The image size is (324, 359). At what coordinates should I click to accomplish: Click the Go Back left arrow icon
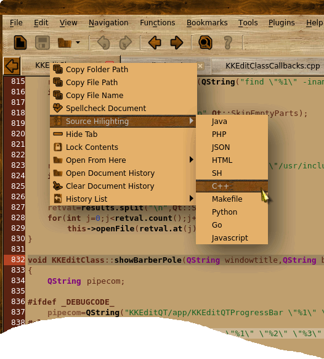point(155,43)
